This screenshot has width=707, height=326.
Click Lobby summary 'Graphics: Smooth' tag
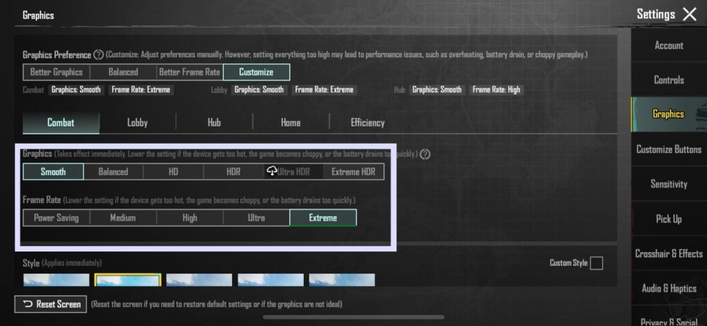[x=260, y=90]
